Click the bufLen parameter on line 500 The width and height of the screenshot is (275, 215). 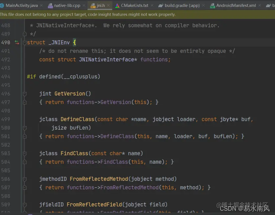point(79,128)
